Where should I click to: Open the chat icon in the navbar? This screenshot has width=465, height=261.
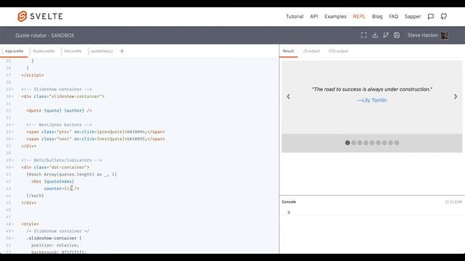(x=431, y=17)
